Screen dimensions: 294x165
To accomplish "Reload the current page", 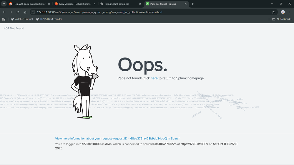I will (18, 12).
